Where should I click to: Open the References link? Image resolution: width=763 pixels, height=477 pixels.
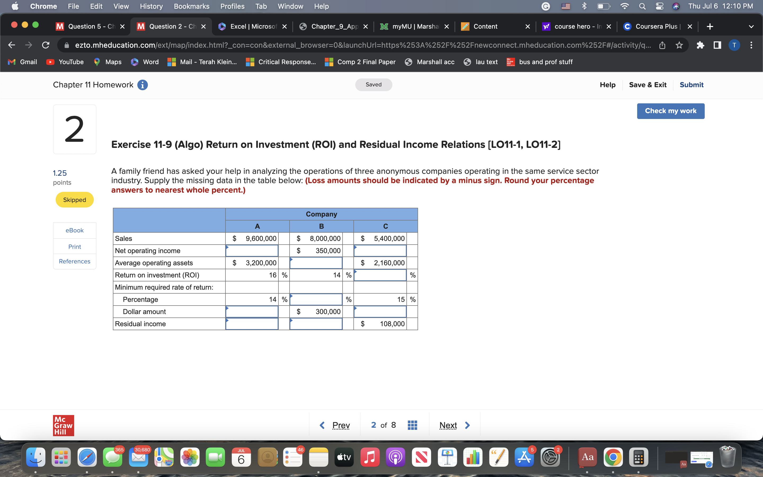(74, 261)
